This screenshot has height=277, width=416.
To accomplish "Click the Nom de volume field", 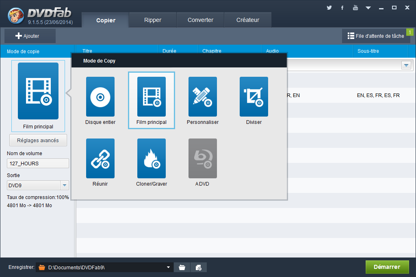I will (38, 164).
